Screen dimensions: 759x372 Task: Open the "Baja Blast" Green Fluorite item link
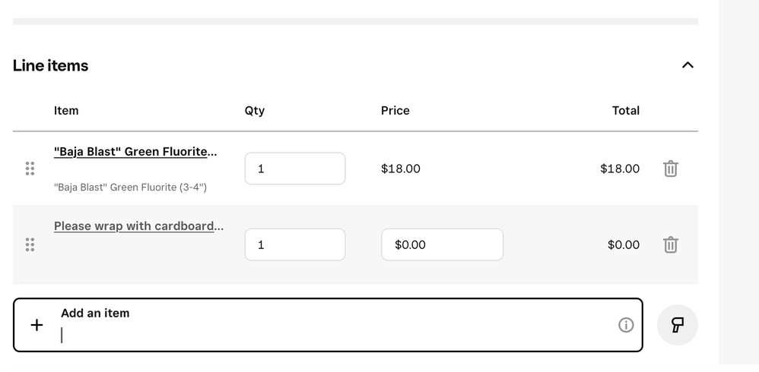135,152
